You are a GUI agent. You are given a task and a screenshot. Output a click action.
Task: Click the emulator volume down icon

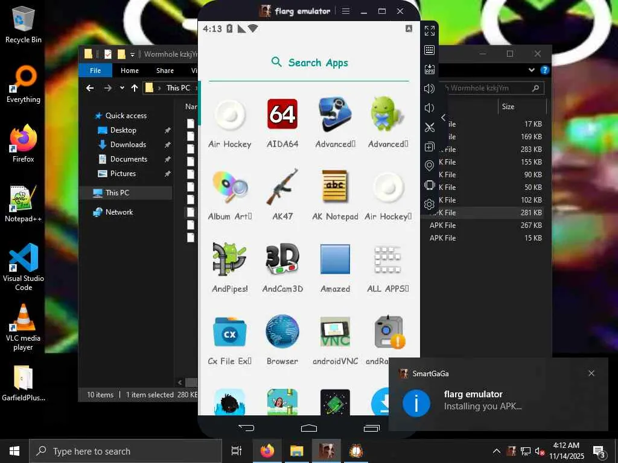click(429, 108)
